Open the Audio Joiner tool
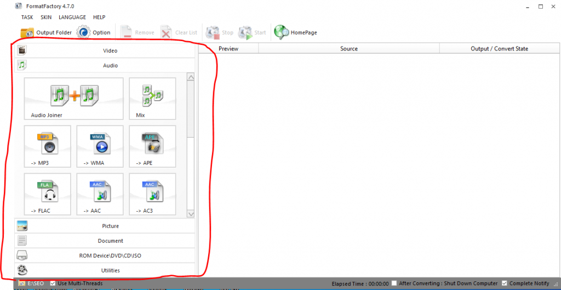This screenshot has width=561, height=290. point(74,99)
